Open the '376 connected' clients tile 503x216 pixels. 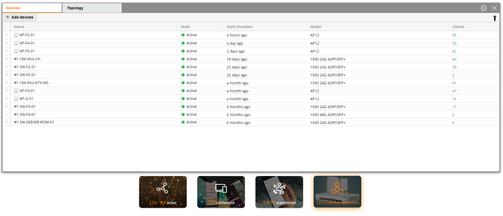click(221, 192)
